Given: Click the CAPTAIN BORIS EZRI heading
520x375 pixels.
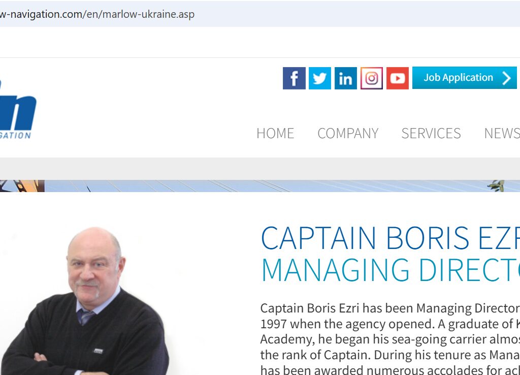Looking at the screenshot, I should point(391,238).
